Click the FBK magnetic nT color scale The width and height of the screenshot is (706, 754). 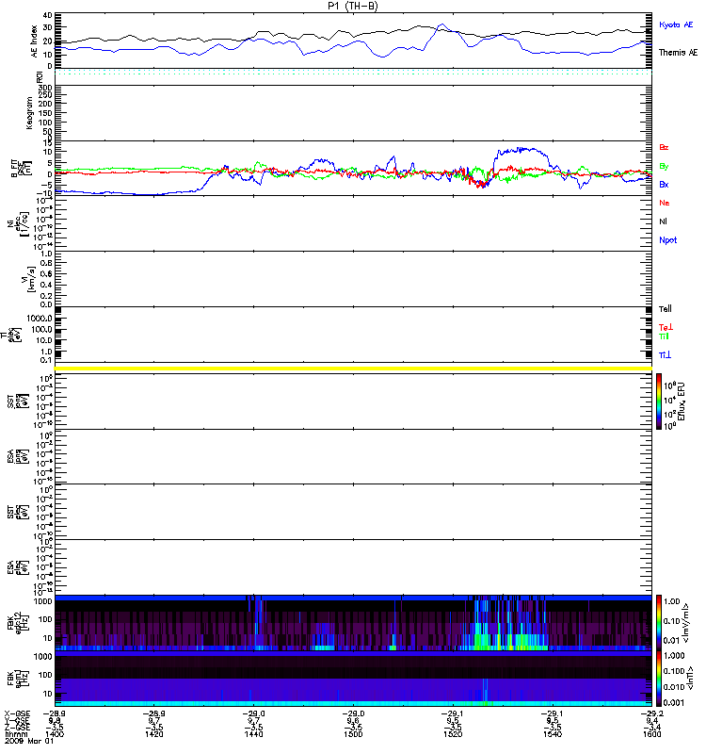(660, 678)
